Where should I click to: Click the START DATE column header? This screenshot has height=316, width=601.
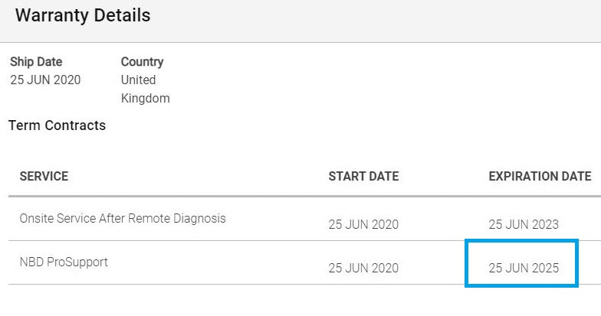(x=363, y=176)
